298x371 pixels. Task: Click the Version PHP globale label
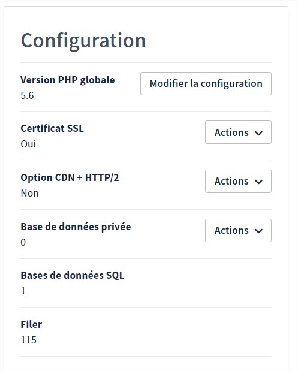click(68, 80)
